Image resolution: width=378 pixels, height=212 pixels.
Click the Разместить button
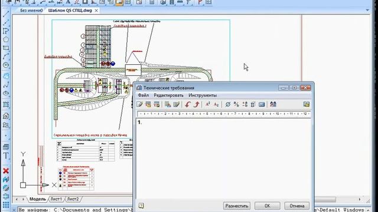click(236, 206)
